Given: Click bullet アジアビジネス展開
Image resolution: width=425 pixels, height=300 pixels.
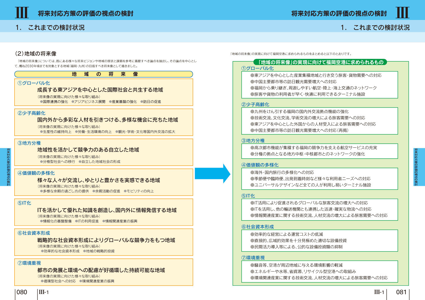Looking at the screenshot, I should point(88,102).
